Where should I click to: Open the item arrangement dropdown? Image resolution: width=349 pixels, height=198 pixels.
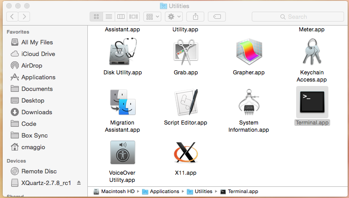tap(152, 17)
